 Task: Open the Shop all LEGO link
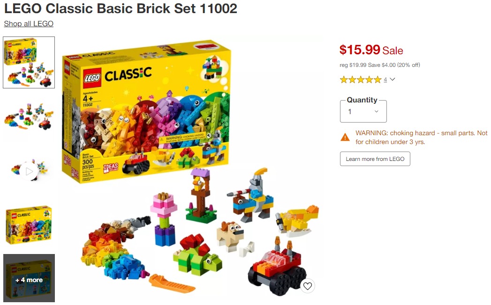pyautogui.click(x=29, y=24)
